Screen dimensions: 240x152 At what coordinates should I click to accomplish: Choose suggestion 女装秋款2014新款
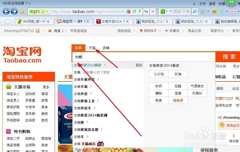tap(88, 65)
